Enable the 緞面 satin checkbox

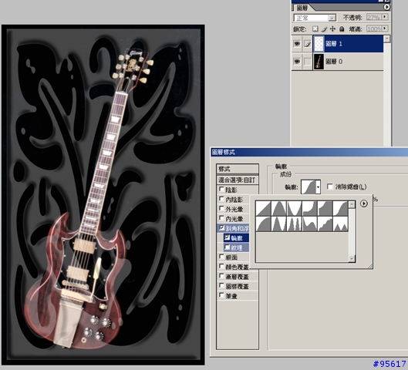coord(221,257)
